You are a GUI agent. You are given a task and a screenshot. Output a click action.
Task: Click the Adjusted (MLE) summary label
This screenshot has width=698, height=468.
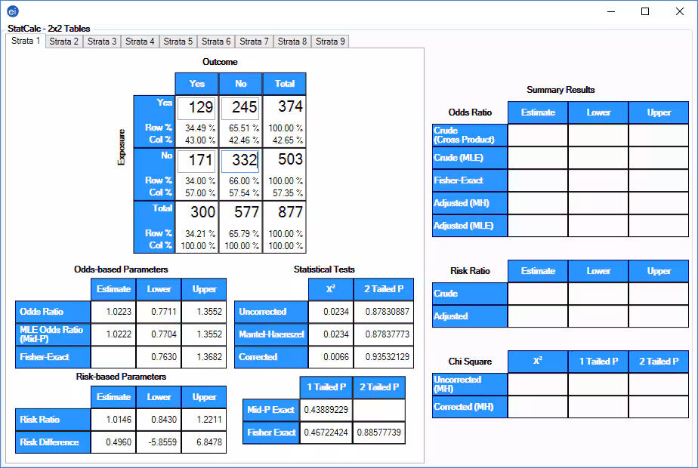click(470, 226)
